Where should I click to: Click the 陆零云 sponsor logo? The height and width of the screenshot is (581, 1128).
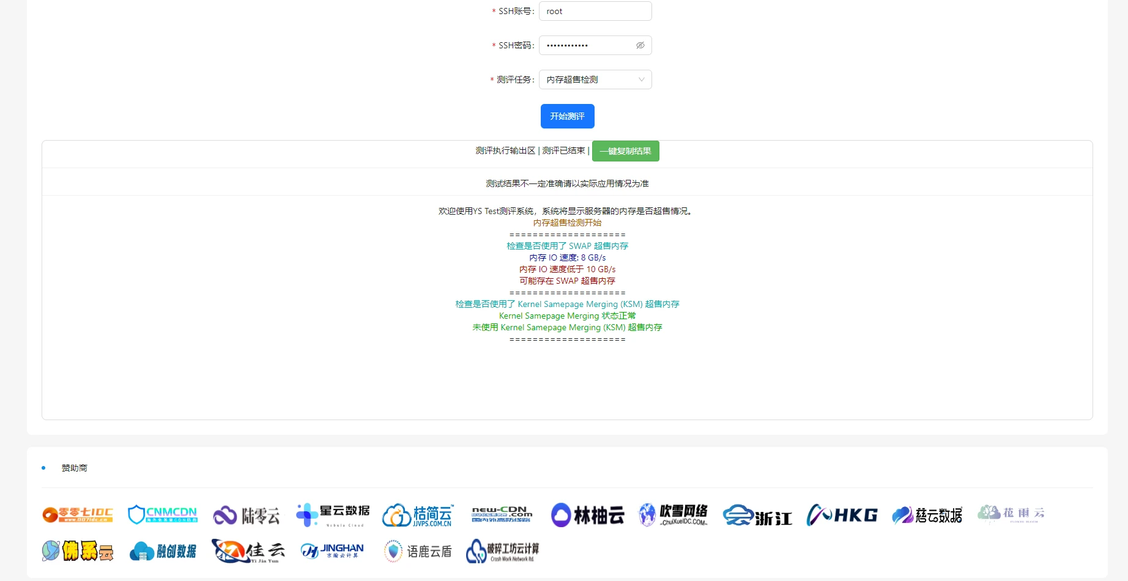pos(247,516)
